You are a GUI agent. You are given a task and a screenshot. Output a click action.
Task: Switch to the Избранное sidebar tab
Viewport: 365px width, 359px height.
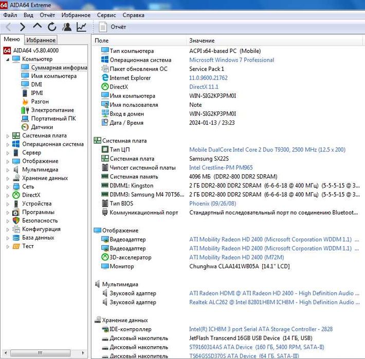tap(41, 40)
